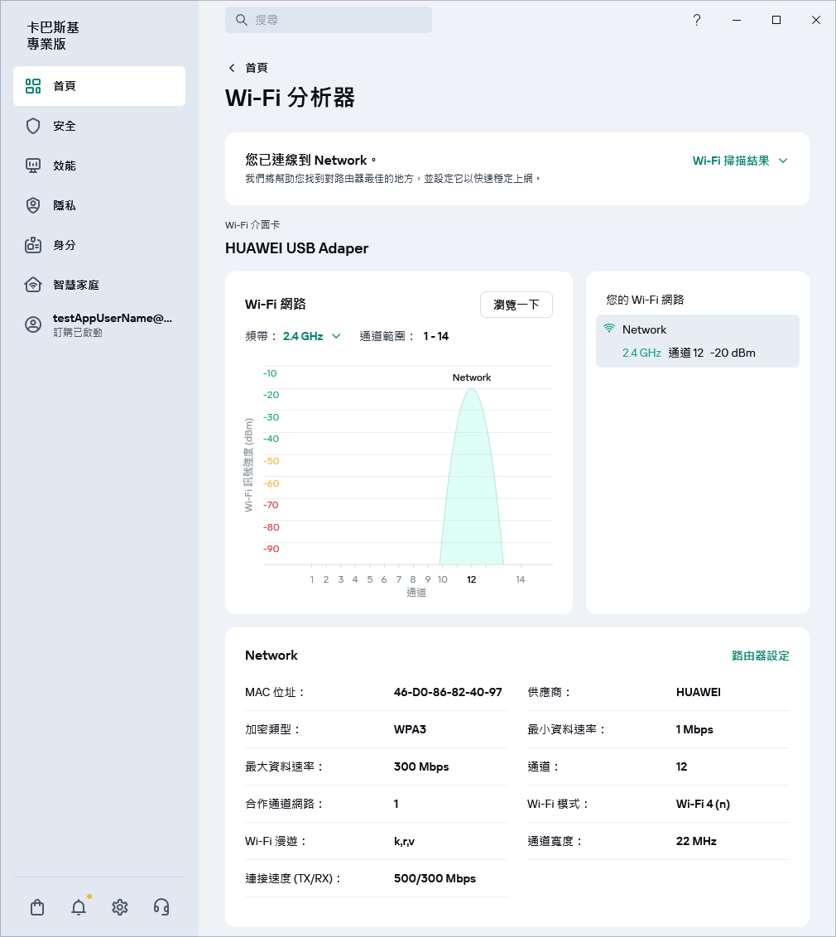Open notifications via the bell icon
This screenshot has height=937, width=836.
[78, 907]
